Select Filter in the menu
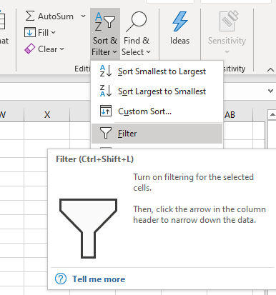 [157, 134]
